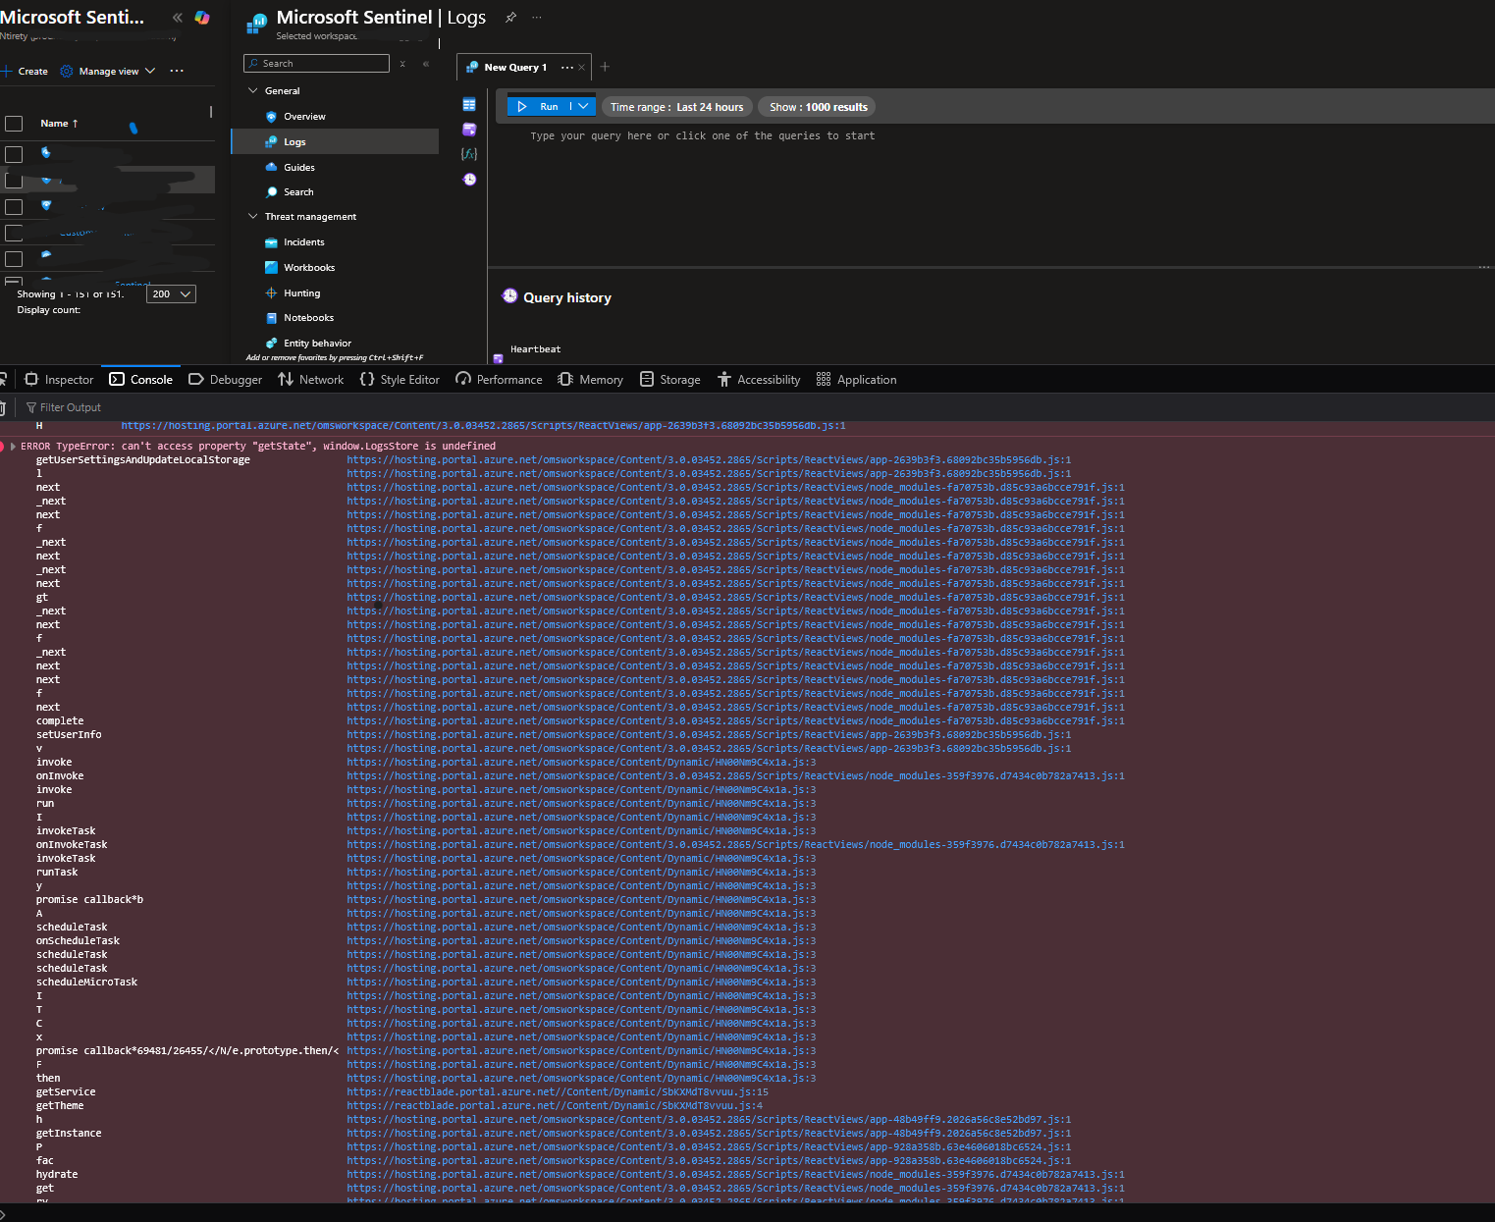Click the Create plus button
1495x1222 pixels.
pyautogui.click(x=25, y=71)
